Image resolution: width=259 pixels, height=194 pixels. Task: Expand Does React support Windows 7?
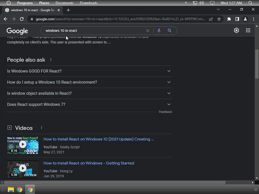(89, 104)
